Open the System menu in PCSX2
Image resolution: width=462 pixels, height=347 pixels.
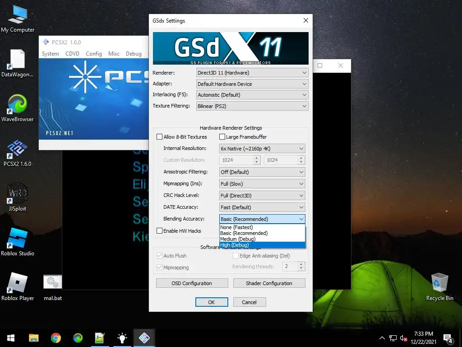tap(51, 54)
